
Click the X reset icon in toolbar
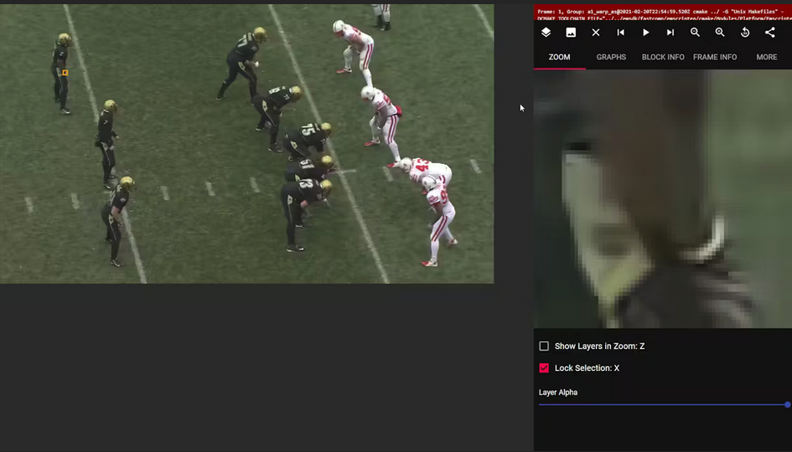point(596,33)
